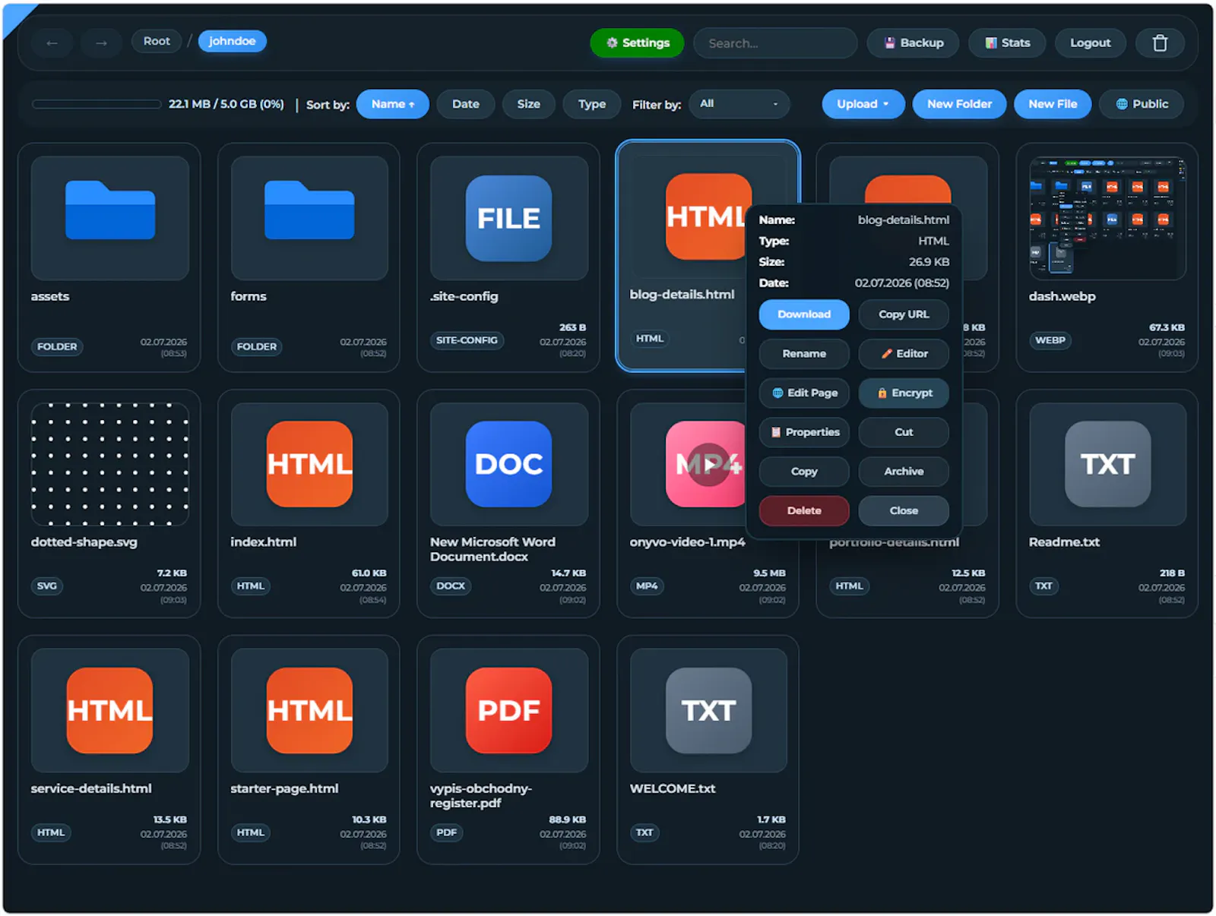The height and width of the screenshot is (916, 1216).
Task: Click the FOLDER badge under forms
Action: pyautogui.click(x=256, y=346)
